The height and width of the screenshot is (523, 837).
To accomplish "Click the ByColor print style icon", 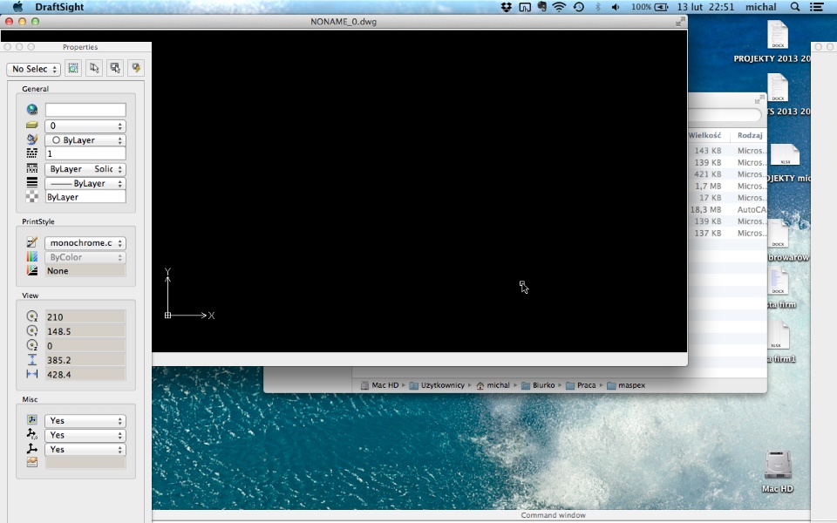I will 32,256.
